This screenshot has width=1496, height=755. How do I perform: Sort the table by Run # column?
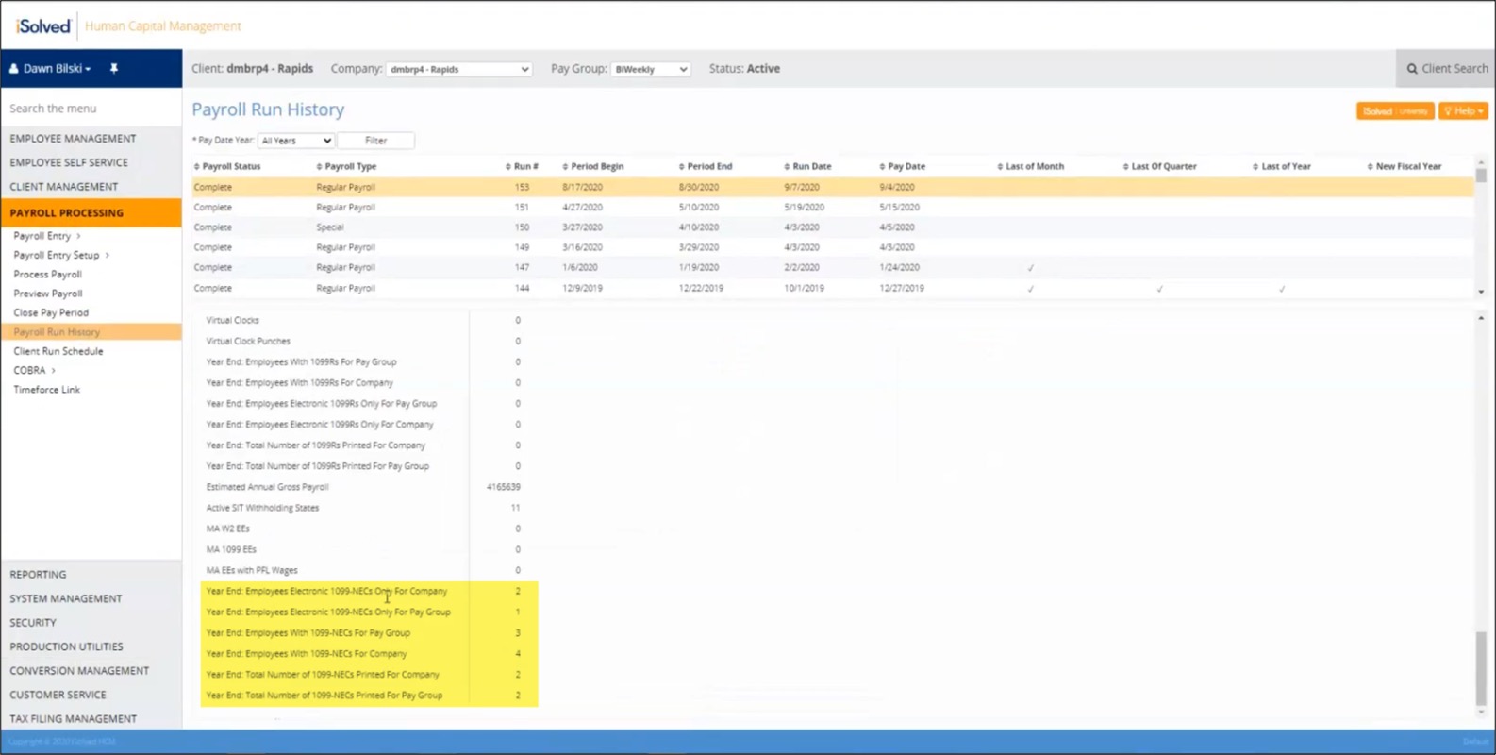click(524, 166)
